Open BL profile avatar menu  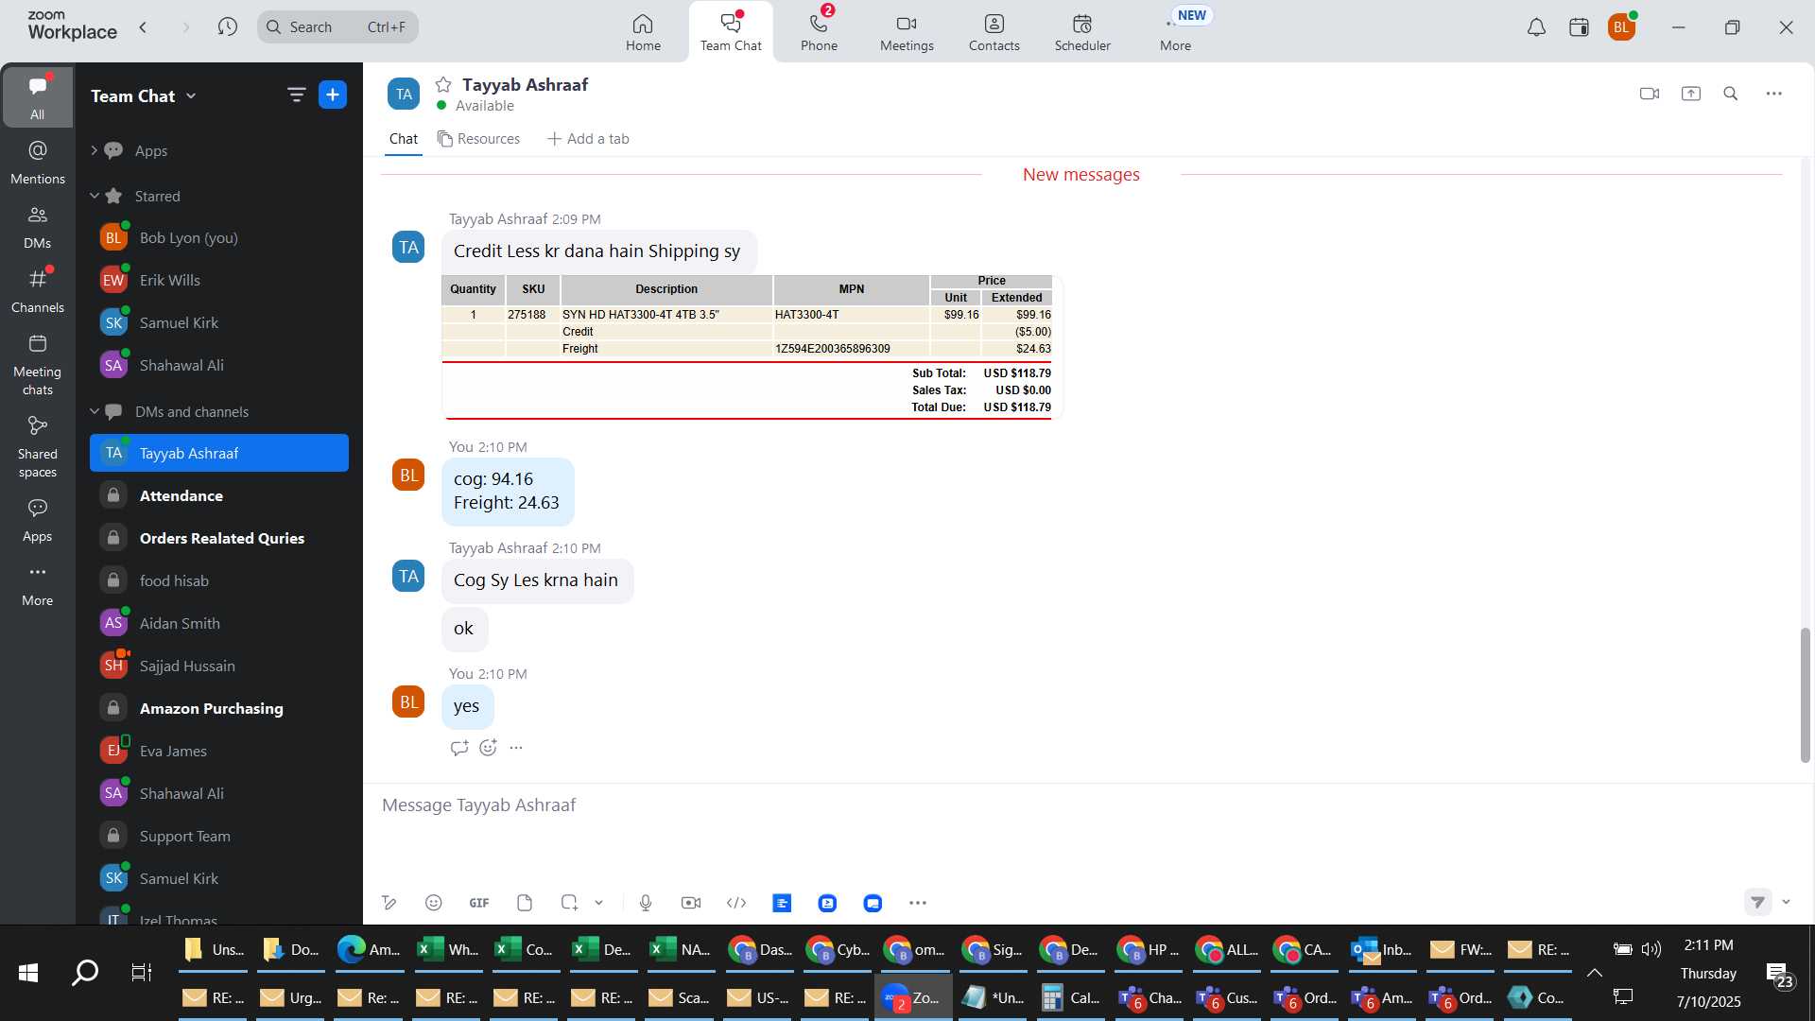[x=1621, y=27]
